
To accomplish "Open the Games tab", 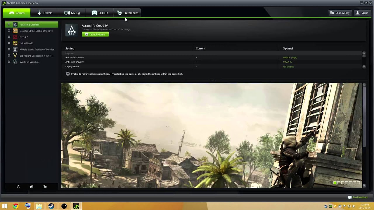I will coord(17,13).
